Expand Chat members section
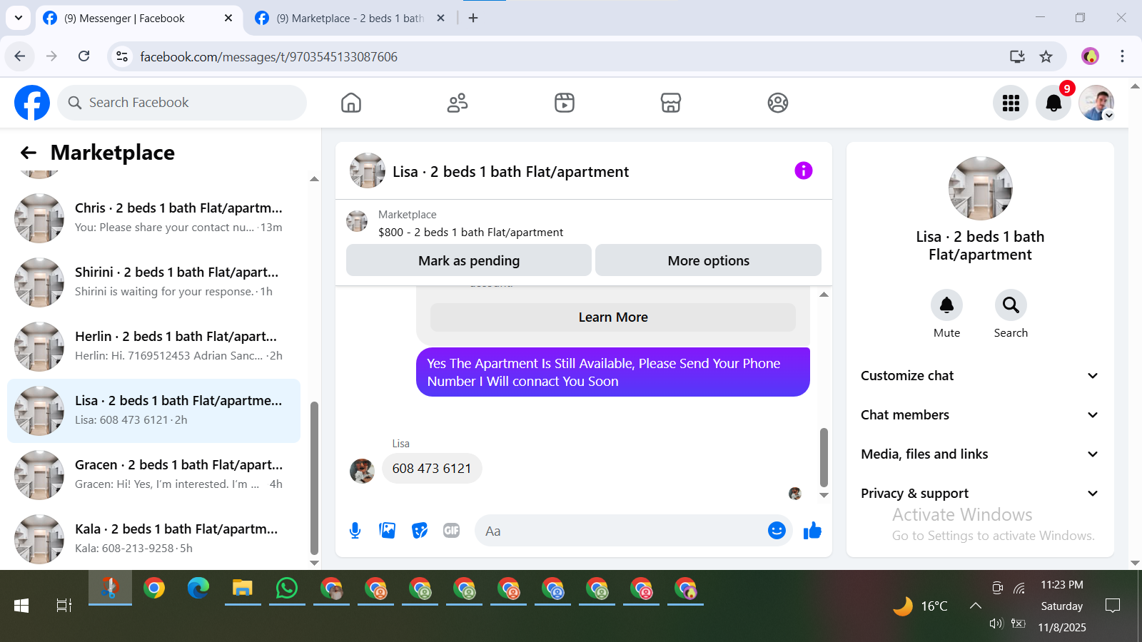 [979, 415]
